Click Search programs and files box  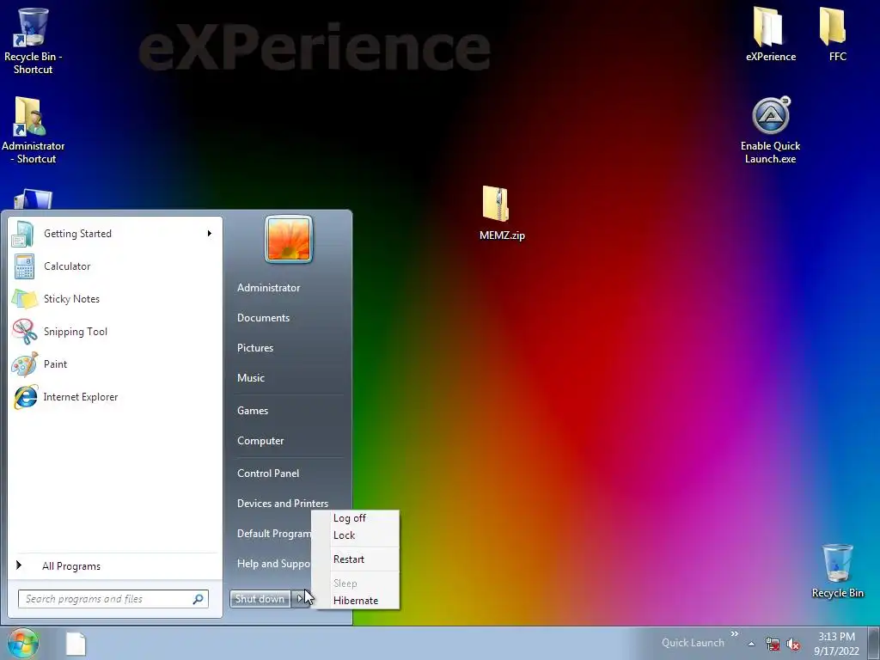click(x=113, y=599)
